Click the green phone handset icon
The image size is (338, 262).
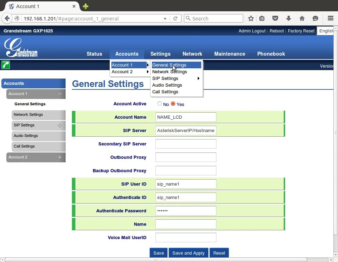point(6,65)
